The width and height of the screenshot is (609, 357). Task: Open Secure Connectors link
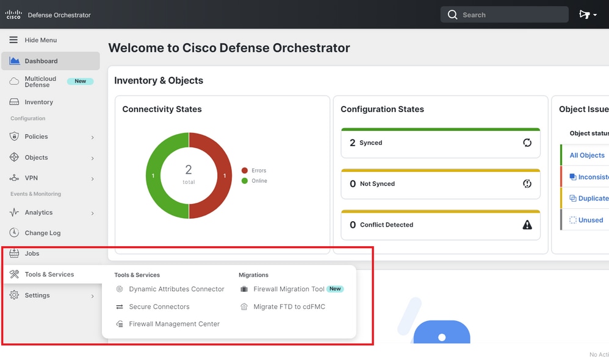(x=159, y=306)
